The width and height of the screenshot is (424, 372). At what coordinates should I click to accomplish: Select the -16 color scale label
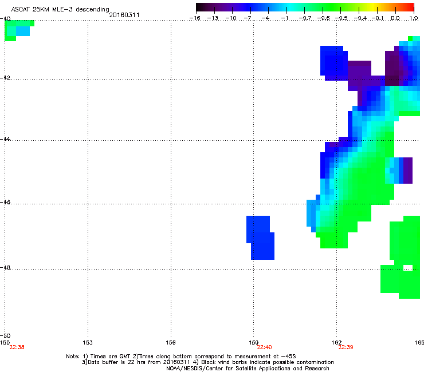pyautogui.click(x=195, y=18)
